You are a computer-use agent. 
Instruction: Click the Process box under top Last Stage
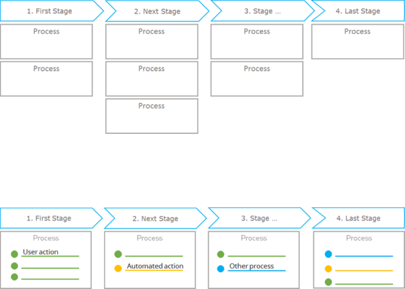(357, 41)
